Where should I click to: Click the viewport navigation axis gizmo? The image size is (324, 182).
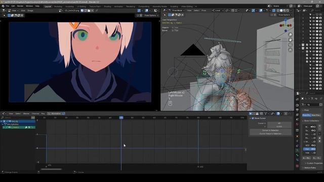click(286, 25)
